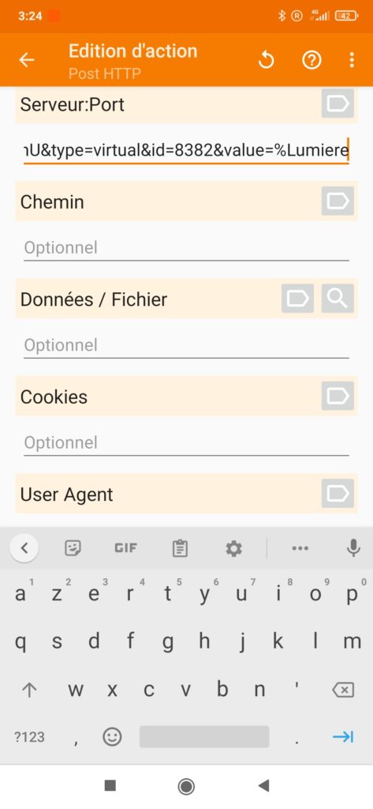The width and height of the screenshot is (373, 809).
Task: Tap the variable tag icon beside Chemin
Action: click(338, 201)
